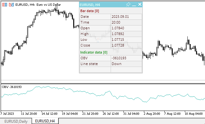Switch to the EURUSD,Daily chart tab
Image resolution: width=205 pixels, height=124 pixels.
(x=16, y=121)
